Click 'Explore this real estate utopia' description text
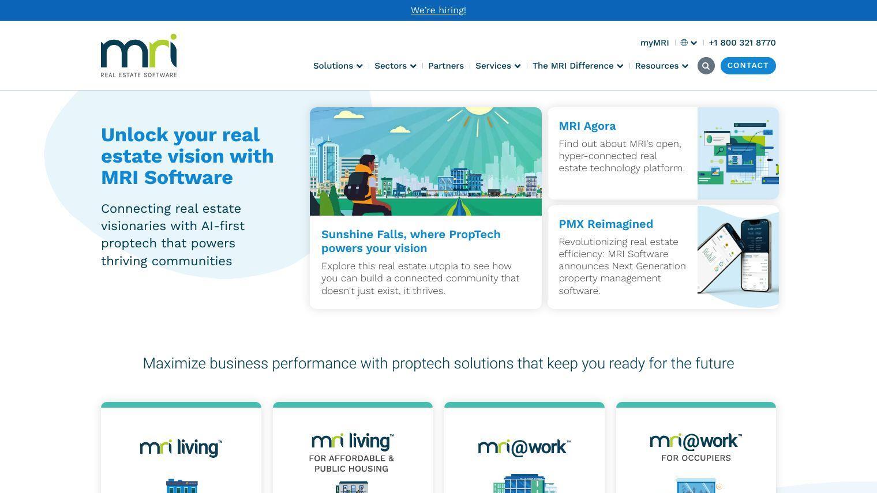Image resolution: width=877 pixels, height=493 pixels. 421,279
